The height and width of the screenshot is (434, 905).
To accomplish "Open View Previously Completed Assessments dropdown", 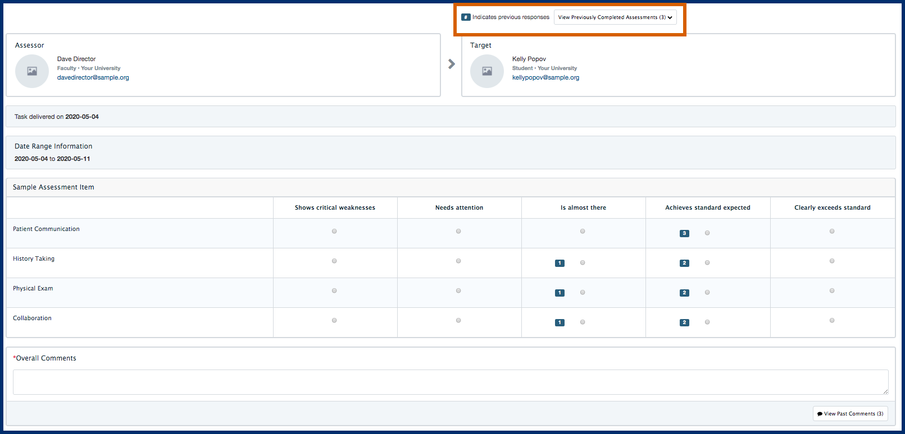I will (615, 17).
